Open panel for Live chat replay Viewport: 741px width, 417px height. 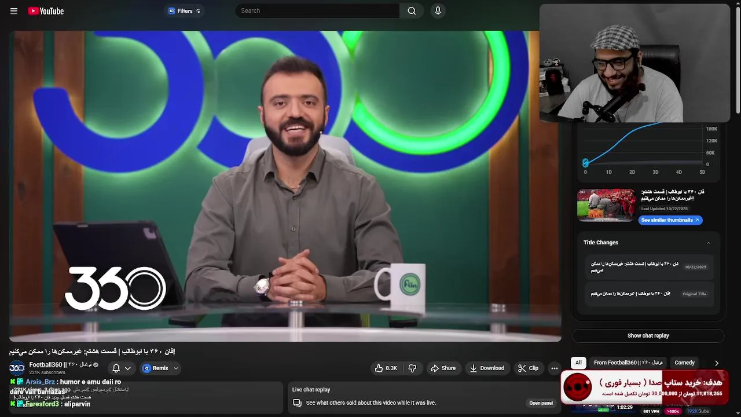pos(541,403)
